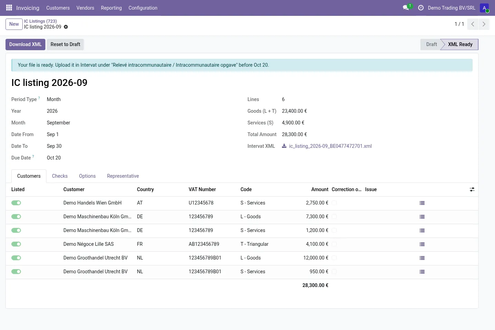Click the record pager 1 / 1
The image size is (495, 330).
(x=459, y=24)
